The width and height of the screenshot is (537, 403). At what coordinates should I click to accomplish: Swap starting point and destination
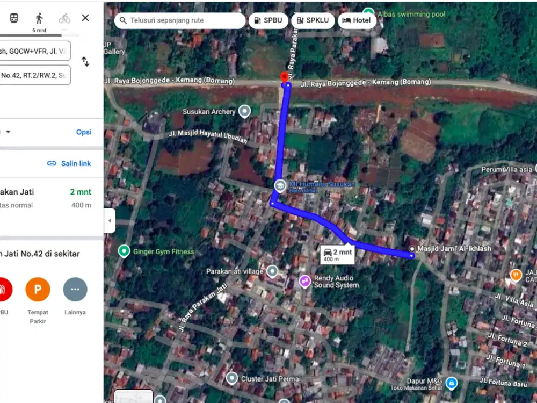pos(85,62)
